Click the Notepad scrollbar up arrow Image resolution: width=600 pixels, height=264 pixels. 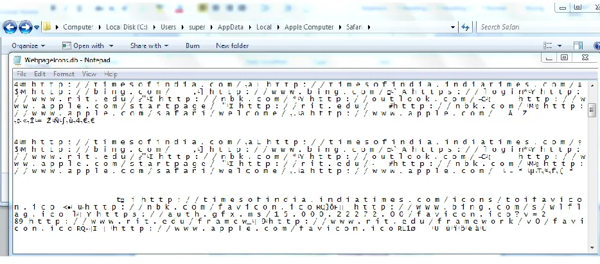coord(592,85)
